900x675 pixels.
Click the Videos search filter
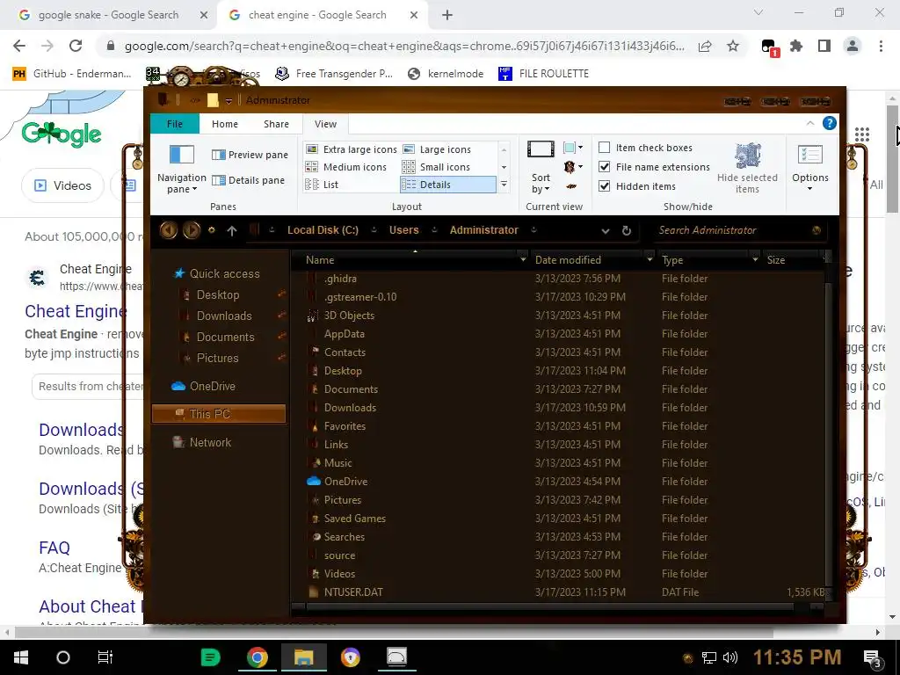point(63,185)
